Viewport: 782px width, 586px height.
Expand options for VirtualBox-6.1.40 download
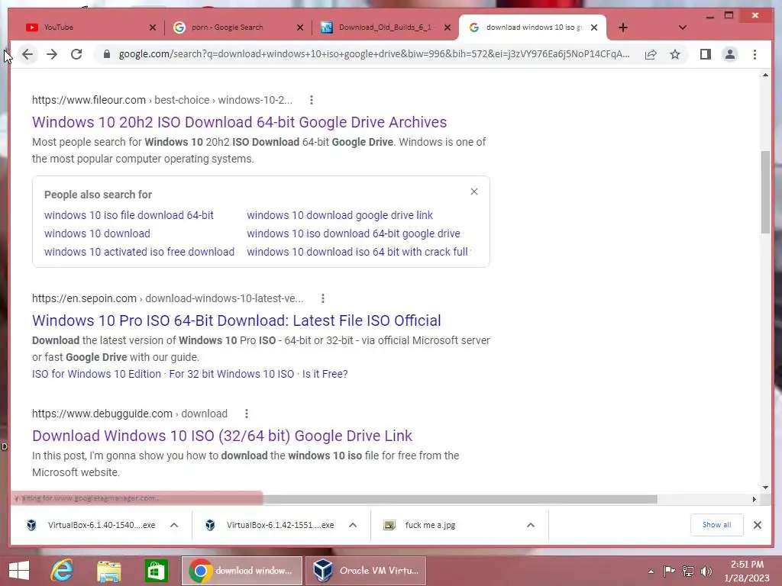(174, 525)
